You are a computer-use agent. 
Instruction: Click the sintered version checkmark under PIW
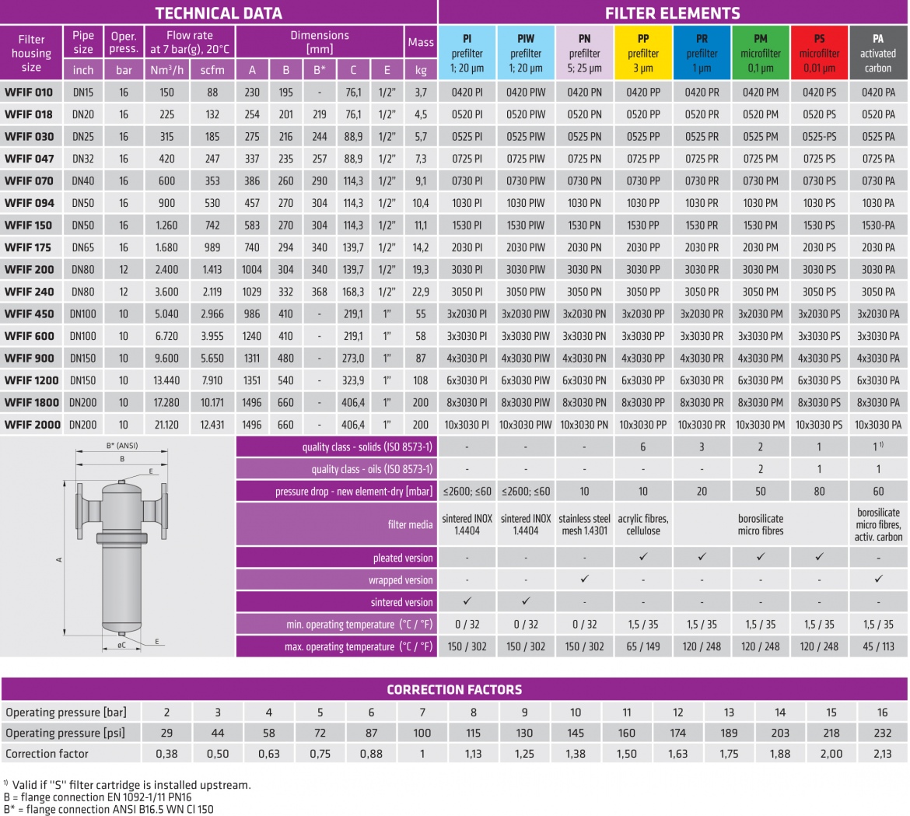(526, 601)
